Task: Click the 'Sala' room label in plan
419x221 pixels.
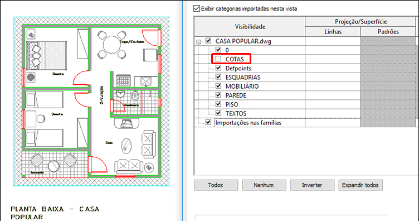Action: coord(109,143)
